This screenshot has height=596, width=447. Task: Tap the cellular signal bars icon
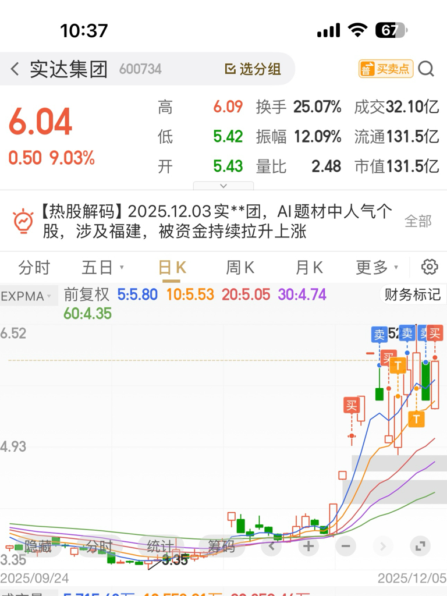tap(328, 30)
